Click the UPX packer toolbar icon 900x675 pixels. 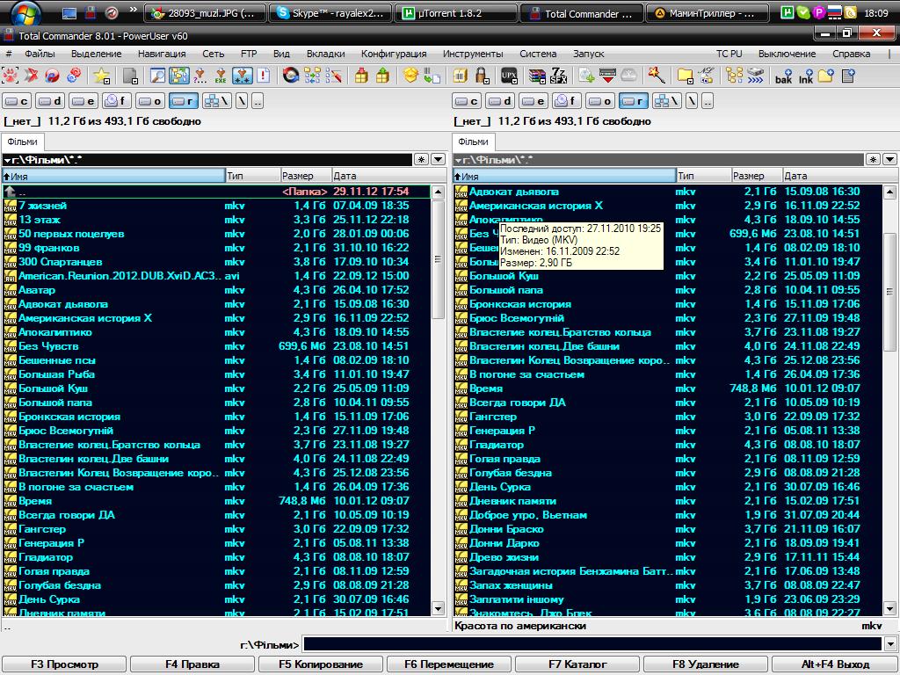(x=508, y=76)
